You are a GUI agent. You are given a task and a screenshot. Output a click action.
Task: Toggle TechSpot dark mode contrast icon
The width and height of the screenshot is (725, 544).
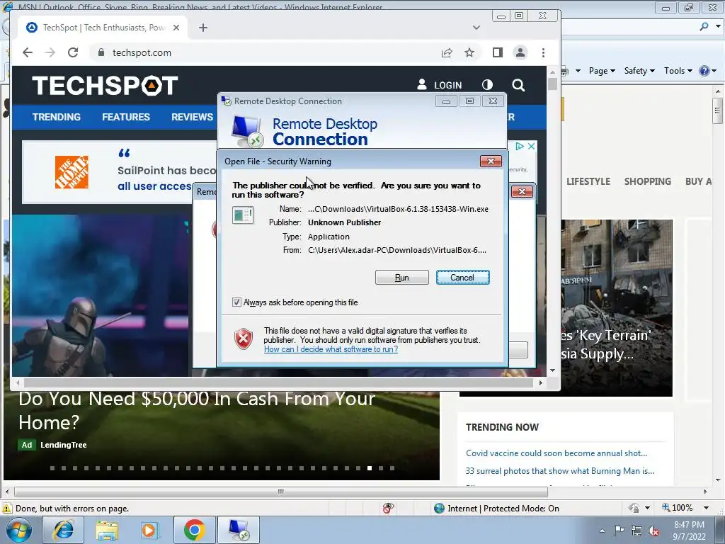(x=487, y=85)
